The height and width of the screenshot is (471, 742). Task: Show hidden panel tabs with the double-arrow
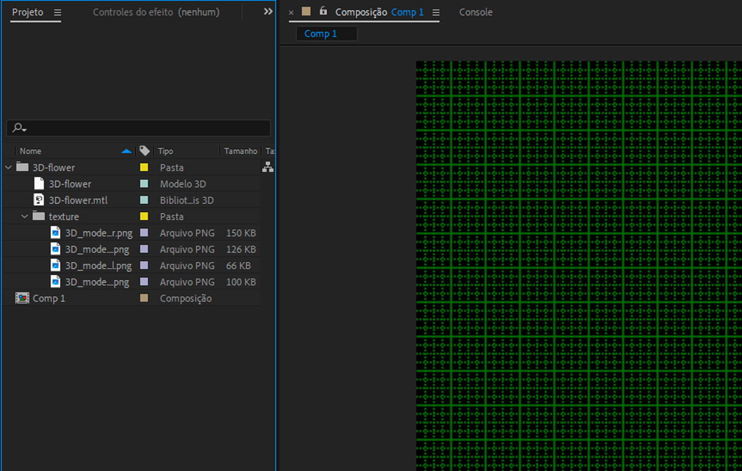[x=268, y=11]
